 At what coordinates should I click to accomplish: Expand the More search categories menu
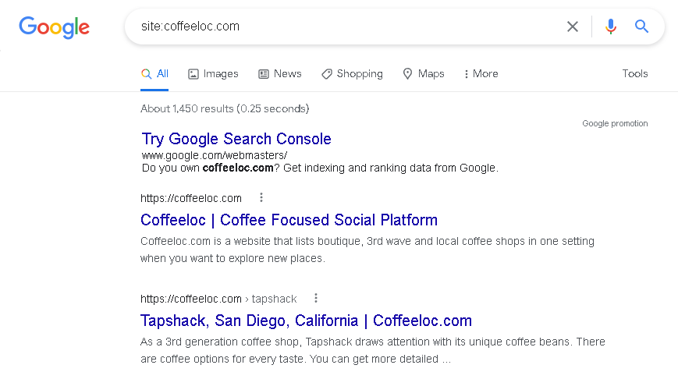click(481, 74)
